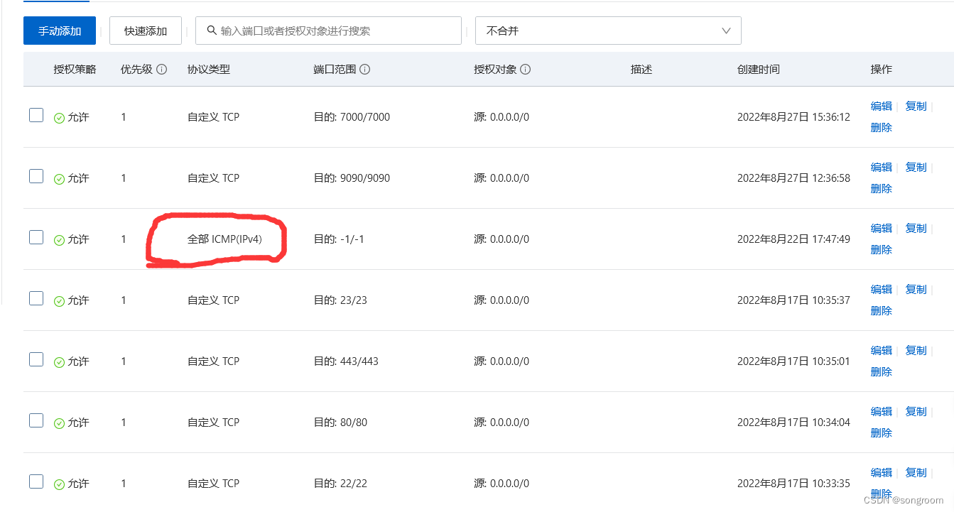Screen dimensions: 954x512
Task: Focus the port or object search field
Action: (328, 31)
